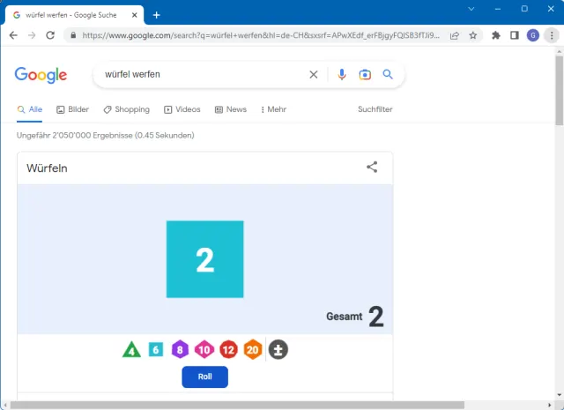Switch to the News tab
This screenshot has width=564, height=410.
click(231, 109)
